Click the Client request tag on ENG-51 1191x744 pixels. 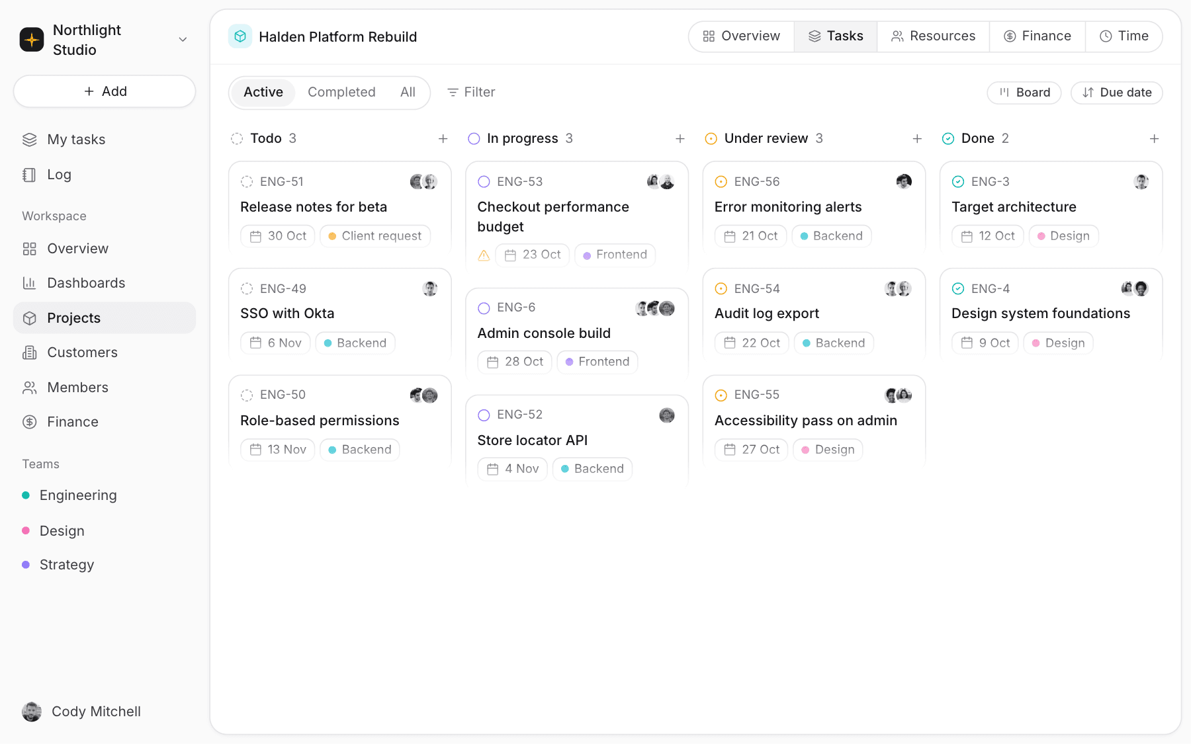[375, 236]
